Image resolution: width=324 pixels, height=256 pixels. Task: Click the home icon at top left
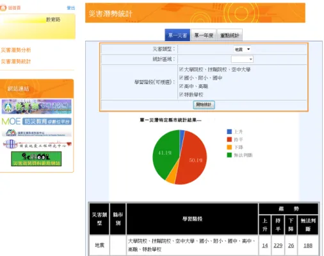tap(3, 8)
